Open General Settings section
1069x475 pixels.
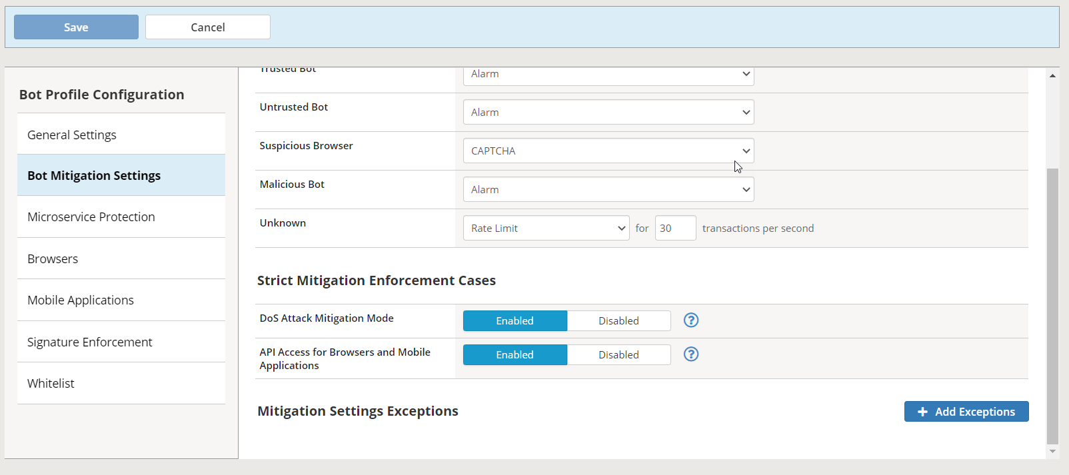pyautogui.click(x=121, y=135)
